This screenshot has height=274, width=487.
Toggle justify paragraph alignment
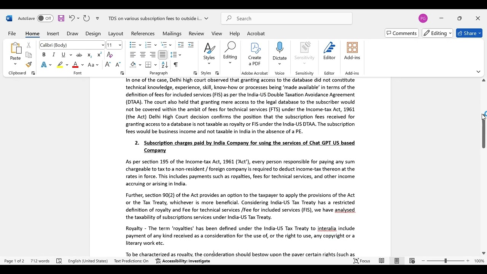point(162,55)
